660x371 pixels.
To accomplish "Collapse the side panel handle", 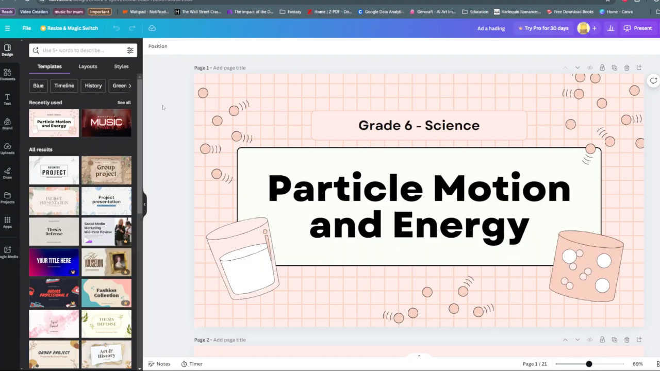I will click(x=144, y=204).
